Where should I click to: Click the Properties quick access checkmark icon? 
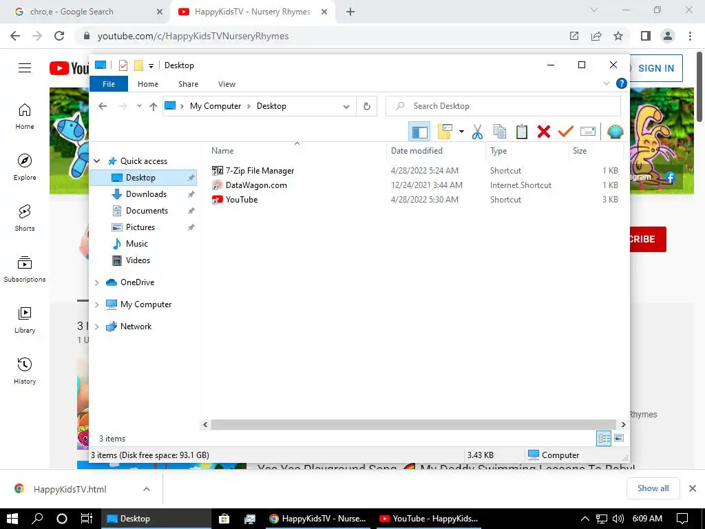123,65
